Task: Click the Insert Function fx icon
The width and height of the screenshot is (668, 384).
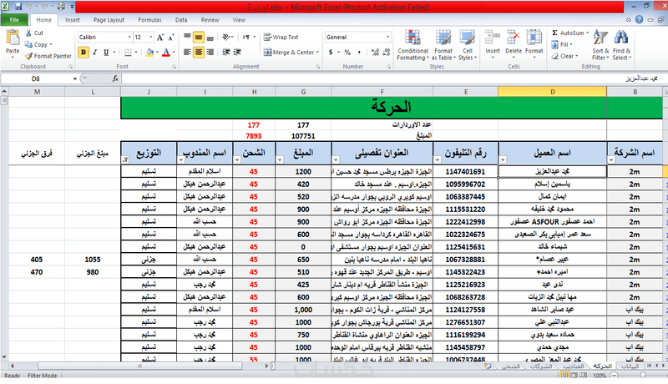Action: (x=115, y=78)
